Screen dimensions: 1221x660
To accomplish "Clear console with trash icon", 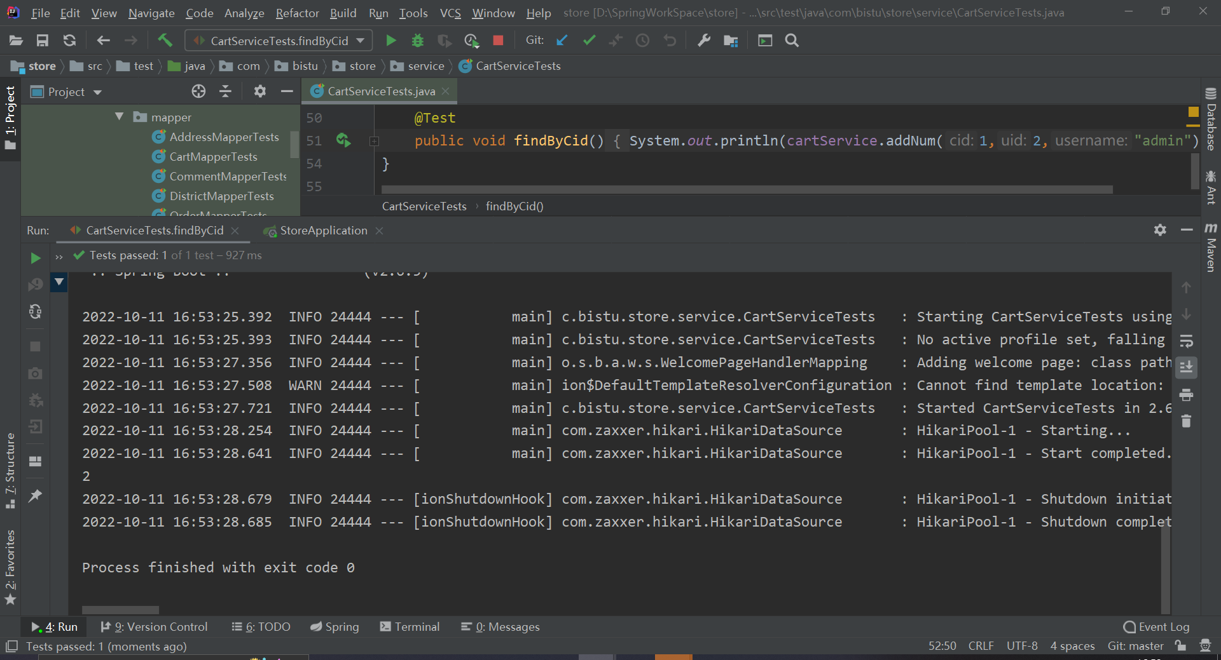I will (x=1186, y=421).
